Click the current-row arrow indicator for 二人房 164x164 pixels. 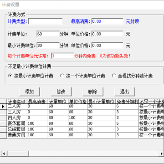tap(3, 107)
